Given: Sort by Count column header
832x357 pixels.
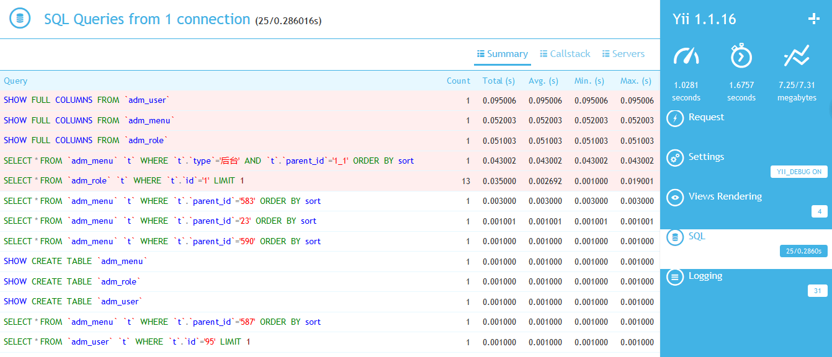Looking at the screenshot, I should 458,81.
